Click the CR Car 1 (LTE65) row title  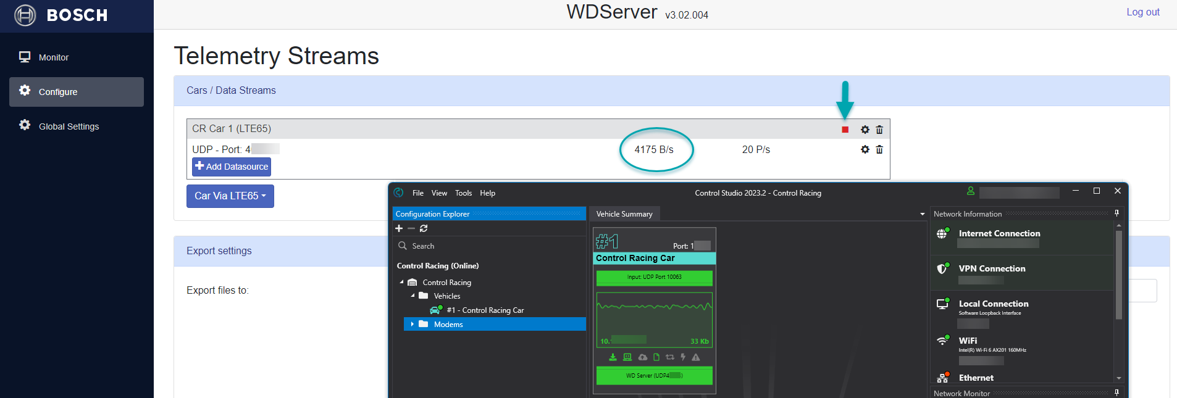(x=232, y=128)
